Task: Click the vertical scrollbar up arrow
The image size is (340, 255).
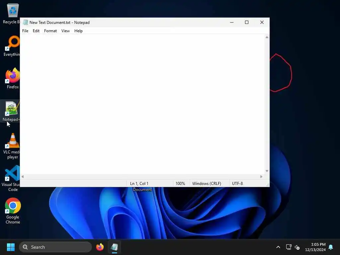Action: click(267, 37)
